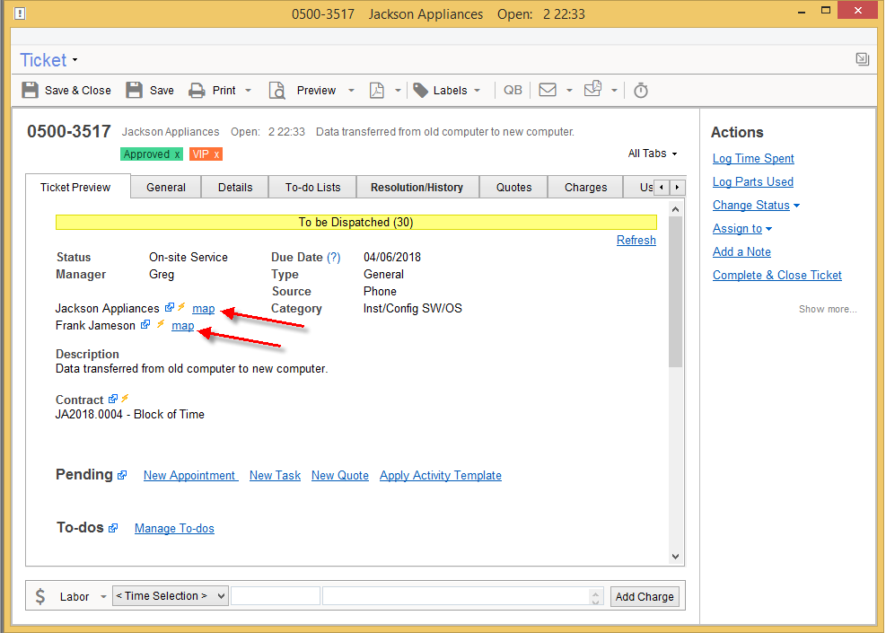Open the Time Selection dropdown
Viewport: 886px width, 633px height.
(x=170, y=596)
